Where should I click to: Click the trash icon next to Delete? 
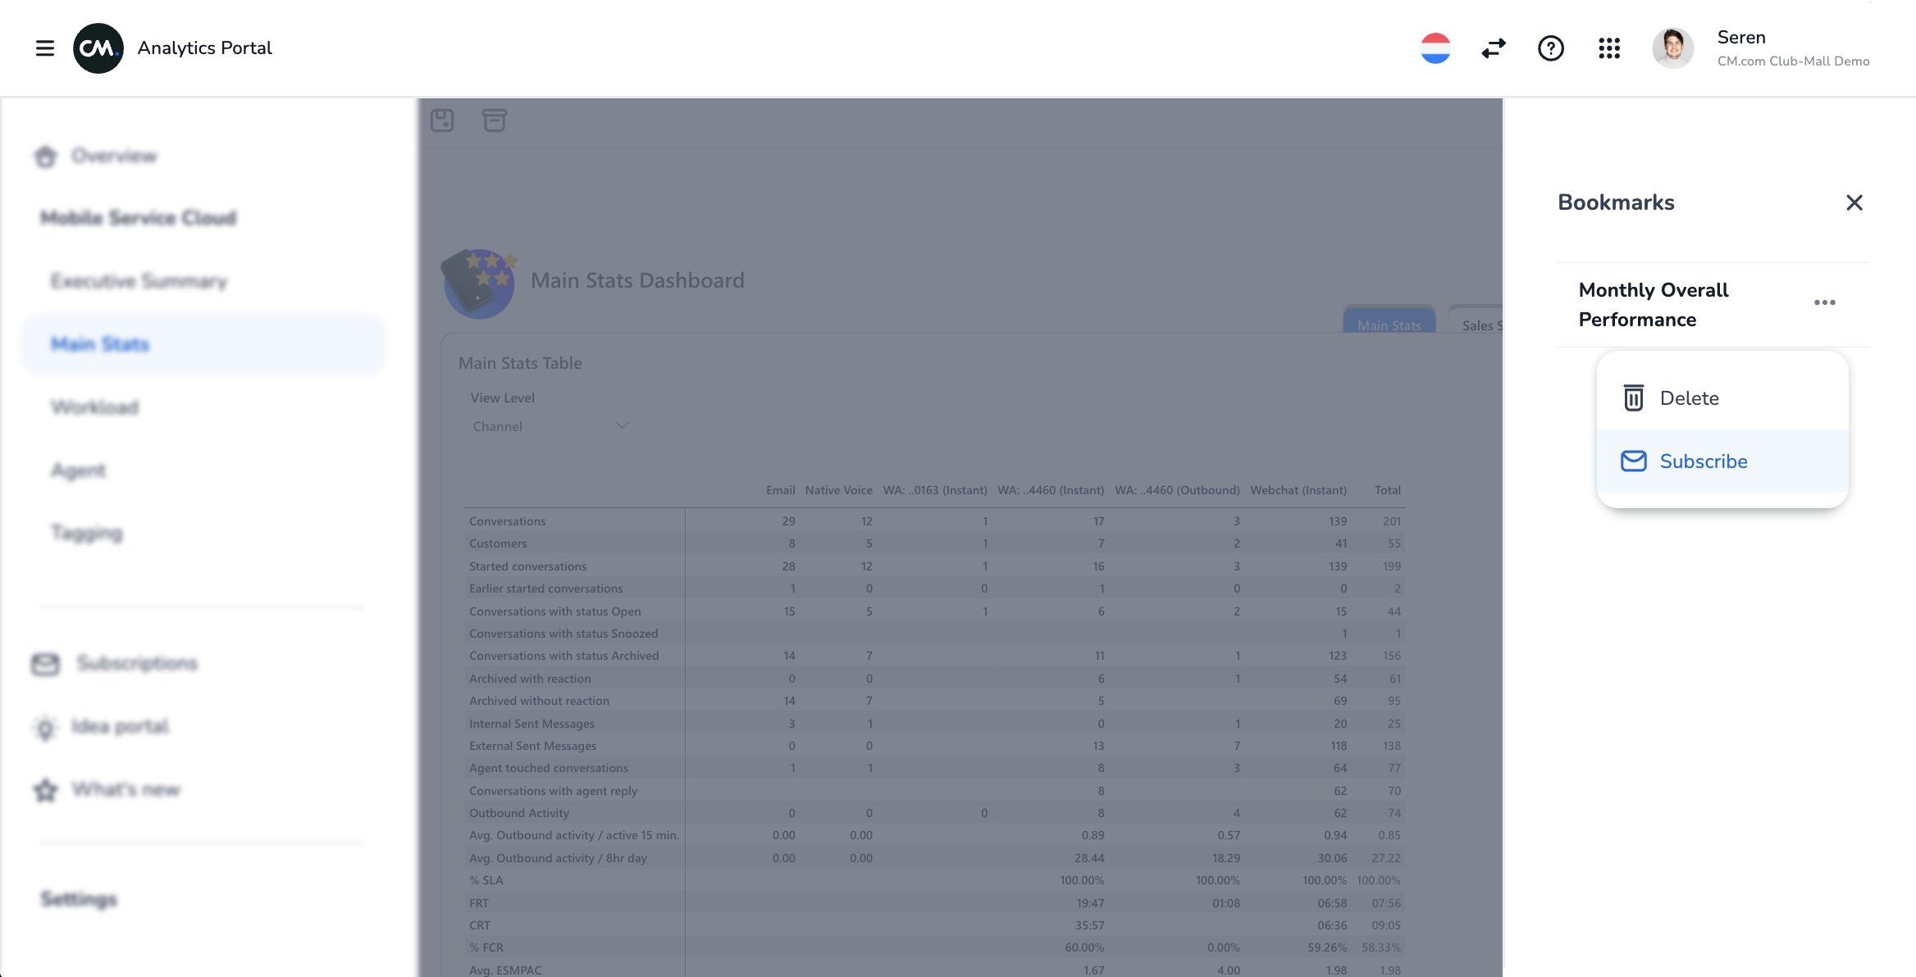coord(1633,398)
